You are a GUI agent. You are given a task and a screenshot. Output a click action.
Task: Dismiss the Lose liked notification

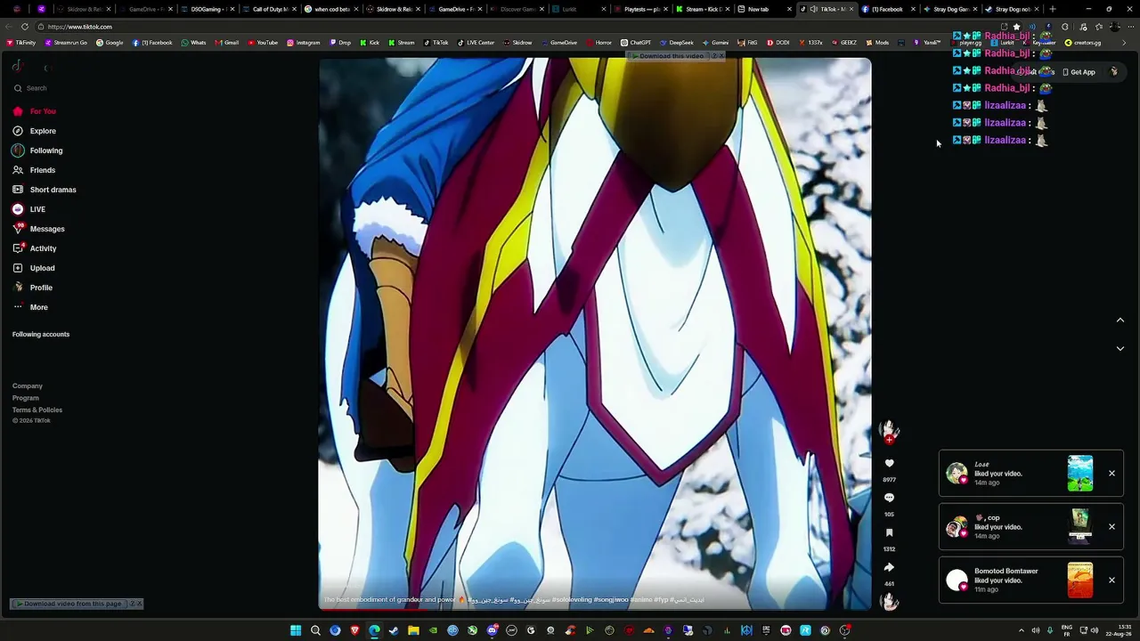click(x=1111, y=473)
